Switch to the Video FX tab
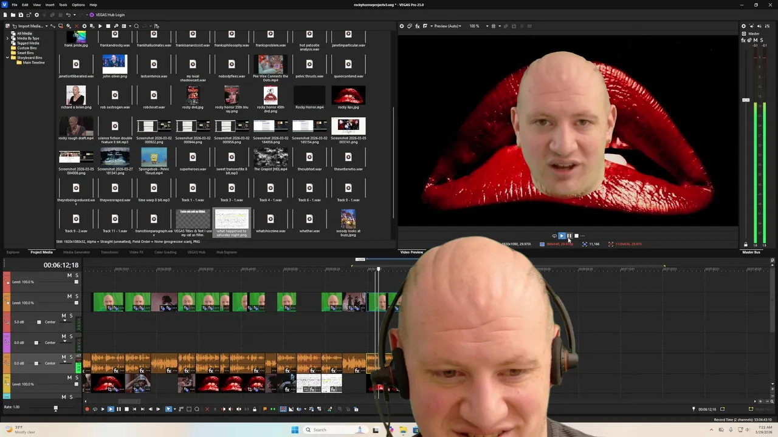 click(136, 252)
